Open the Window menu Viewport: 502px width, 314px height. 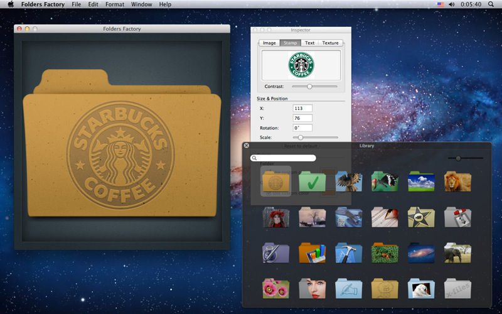click(142, 4)
